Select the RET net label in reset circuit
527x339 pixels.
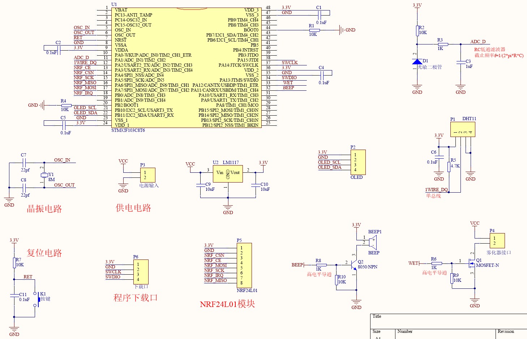click(x=28, y=277)
